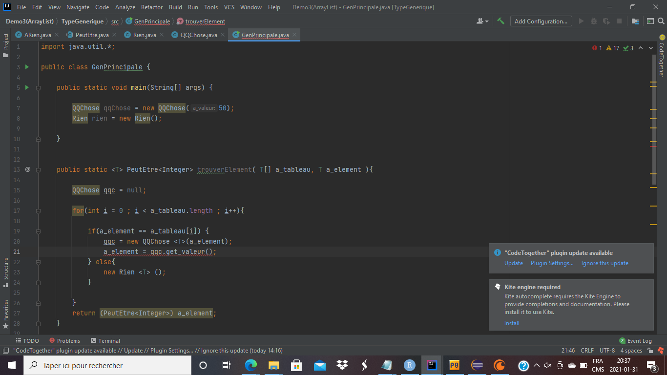Toggle the file write-lock icon in status bar

point(650,350)
